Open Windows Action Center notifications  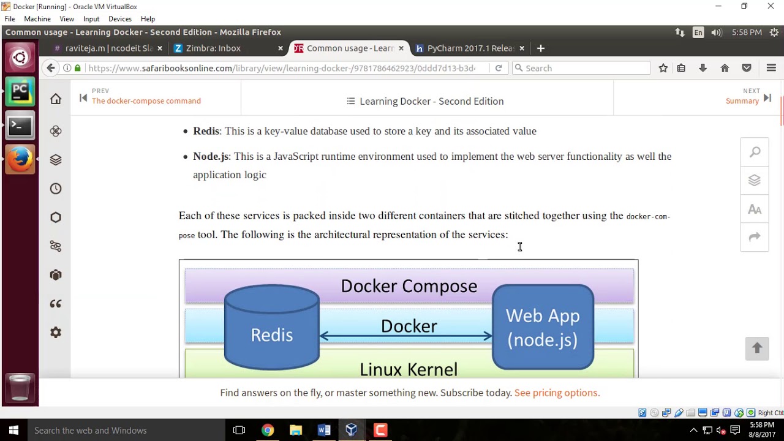pos(735,430)
